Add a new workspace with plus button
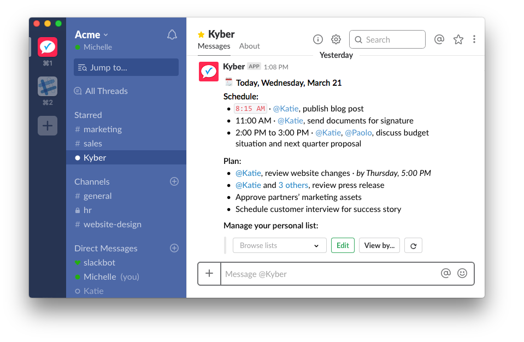Screen dimensions: 524x342 48,126
